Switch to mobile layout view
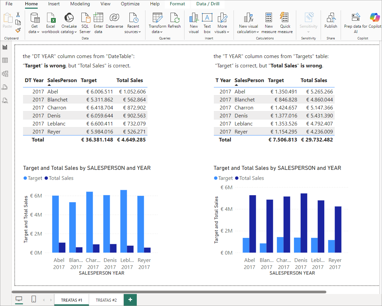The height and width of the screenshot is (306, 382). [x=34, y=299]
